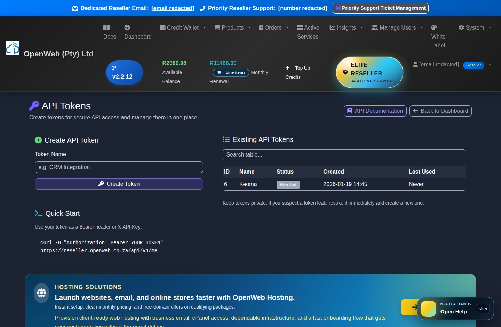Expand the Products dropdown arrow

(249, 27)
